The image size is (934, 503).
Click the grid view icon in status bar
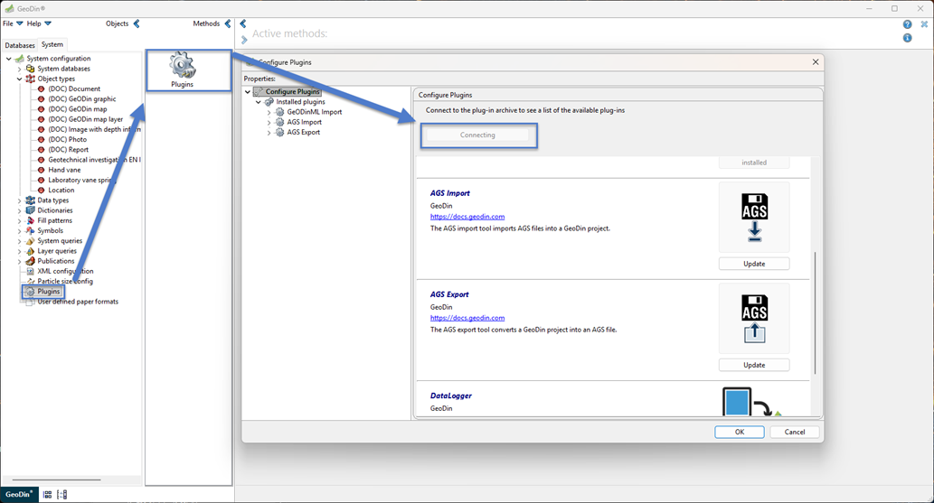click(48, 494)
